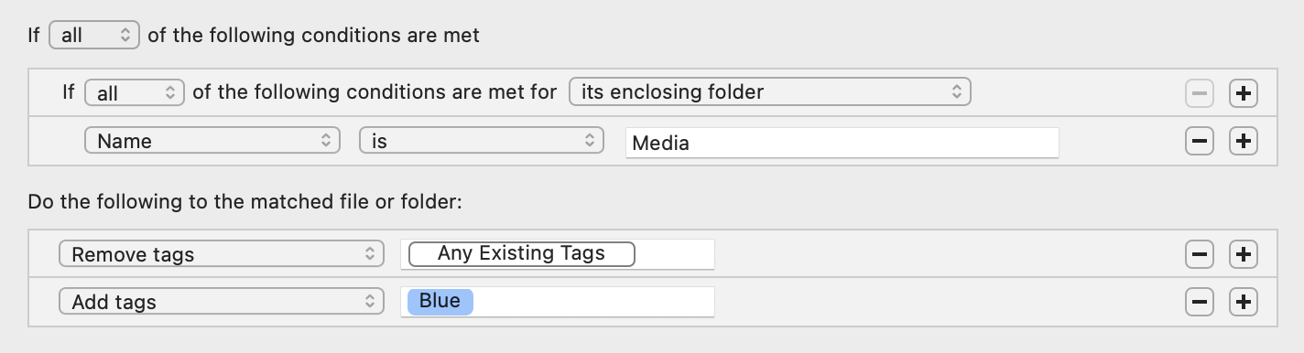Add a condition after the Name row
This screenshot has height=353, width=1304.
click(1243, 142)
